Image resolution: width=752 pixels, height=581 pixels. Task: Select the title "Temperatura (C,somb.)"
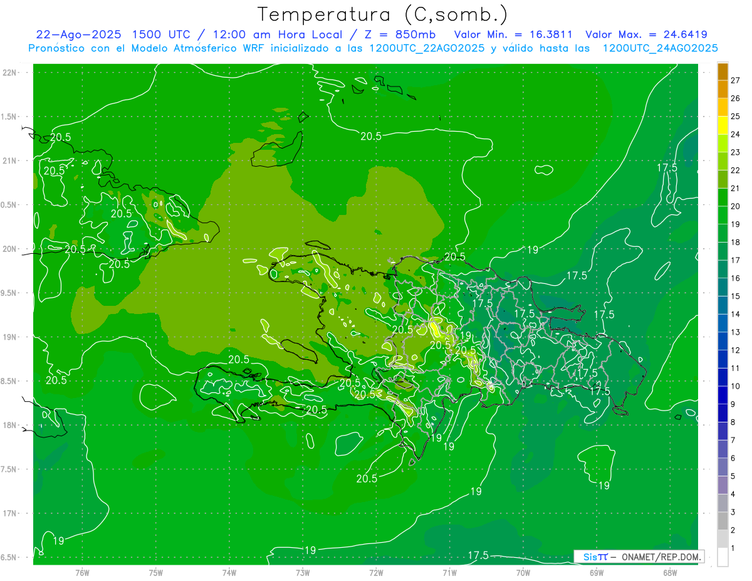383,14
